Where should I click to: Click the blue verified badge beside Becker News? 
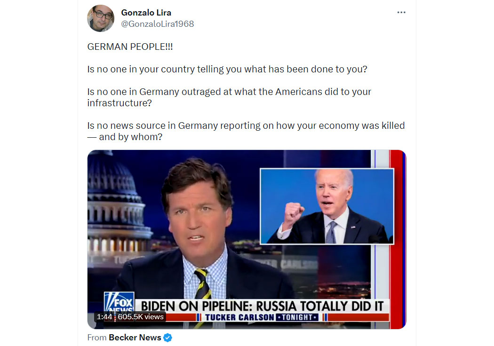[x=168, y=338]
